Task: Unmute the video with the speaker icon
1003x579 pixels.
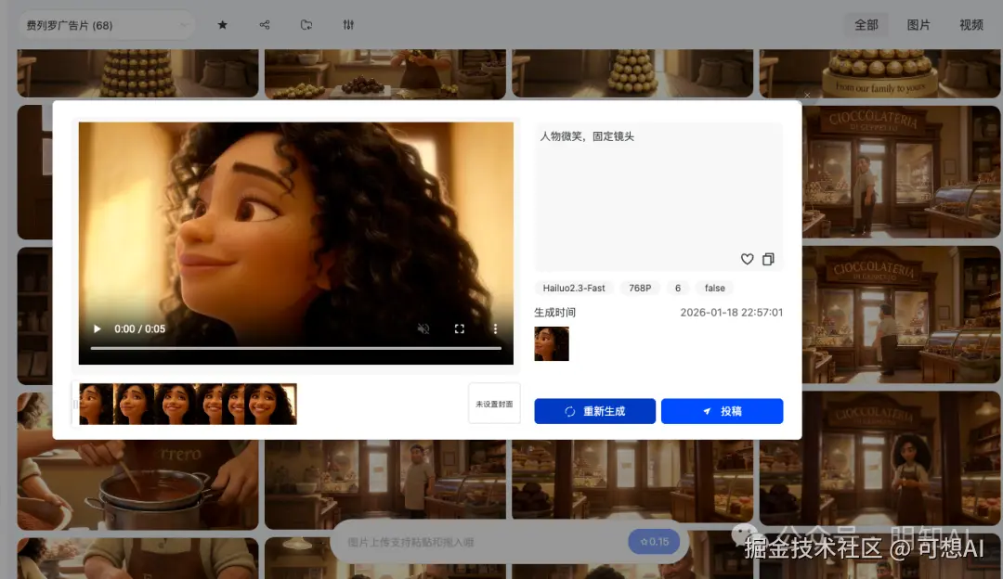Action: point(423,329)
